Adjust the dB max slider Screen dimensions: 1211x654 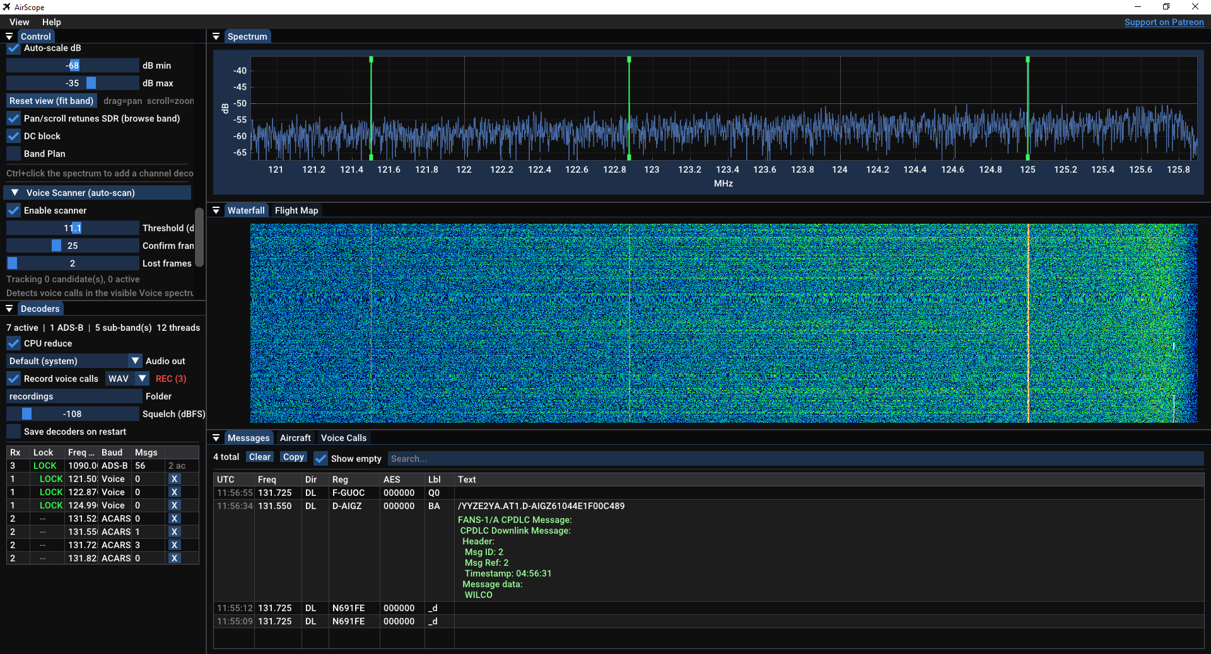pyautogui.click(x=73, y=83)
